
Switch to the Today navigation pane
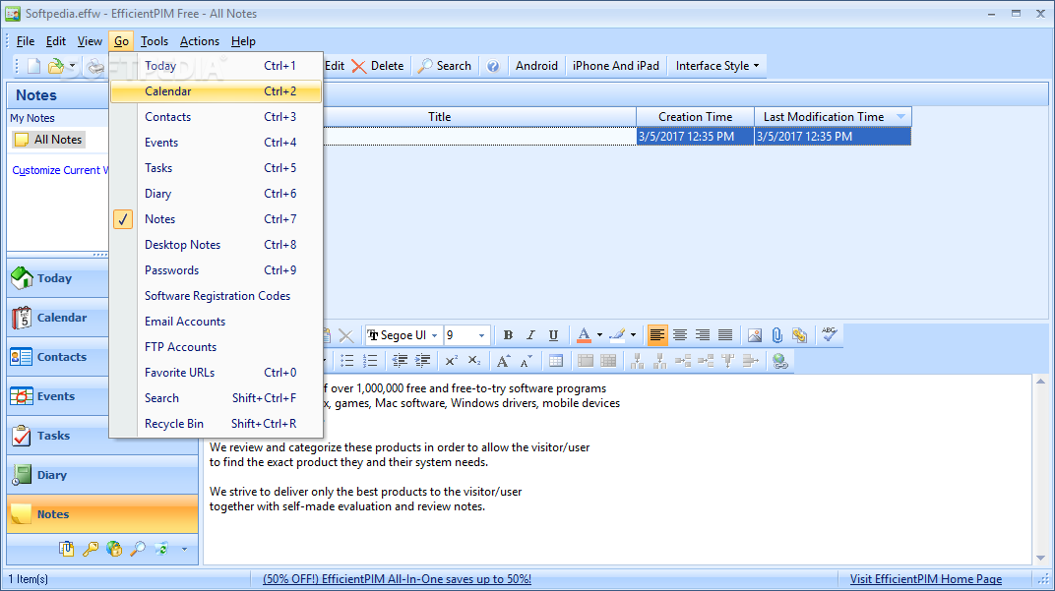coord(58,278)
